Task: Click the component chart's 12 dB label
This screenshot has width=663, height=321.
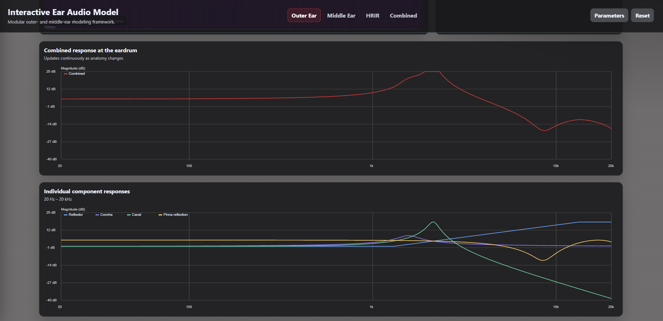Action: (x=51, y=230)
